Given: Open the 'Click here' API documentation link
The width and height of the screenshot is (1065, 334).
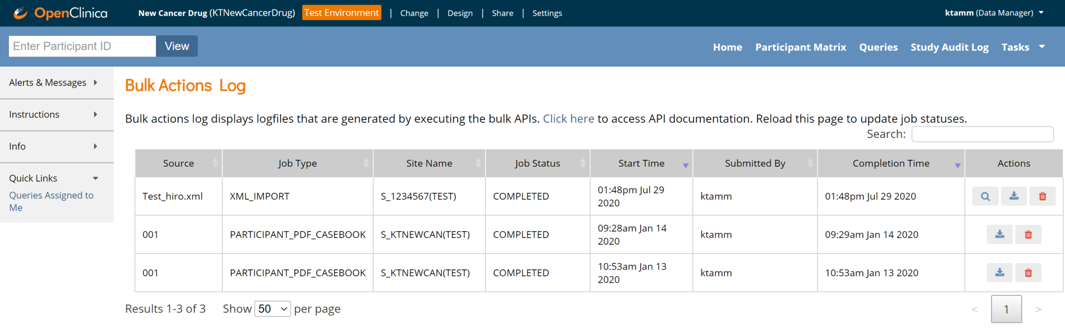Looking at the screenshot, I should pyautogui.click(x=568, y=119).
